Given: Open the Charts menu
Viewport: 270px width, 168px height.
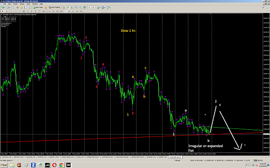Looking at the screenshot, I should 22,4.
